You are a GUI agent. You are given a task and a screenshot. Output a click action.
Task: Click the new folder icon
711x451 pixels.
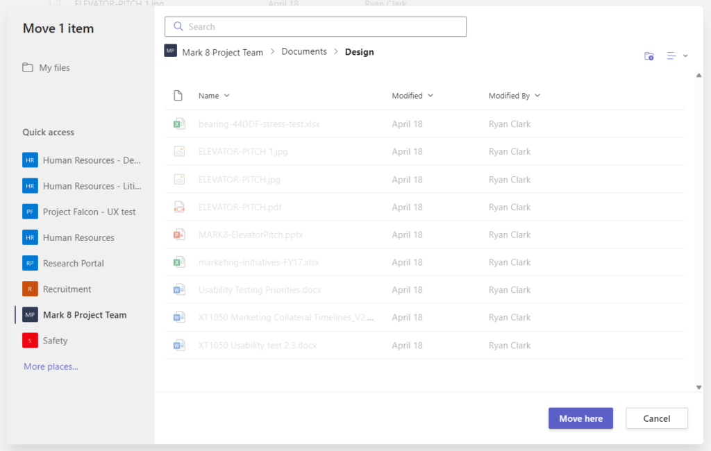tap(649, 56)
